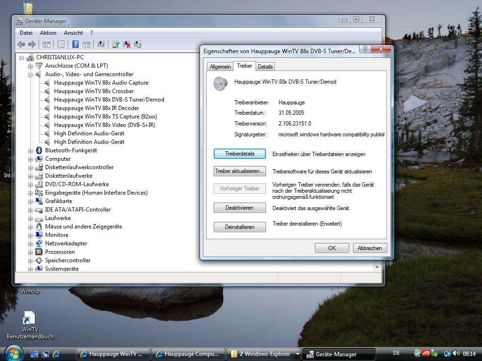Click the Uninstall device toolbar icon with red X
This screenshot has width=482, height=361.
pos(127,45)
